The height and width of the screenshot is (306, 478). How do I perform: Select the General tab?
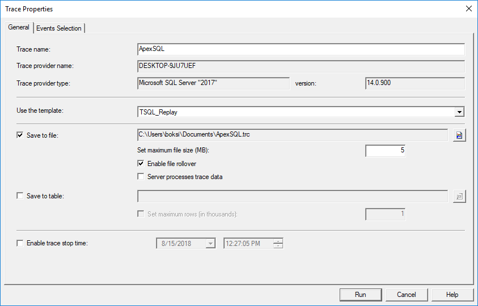19,27
